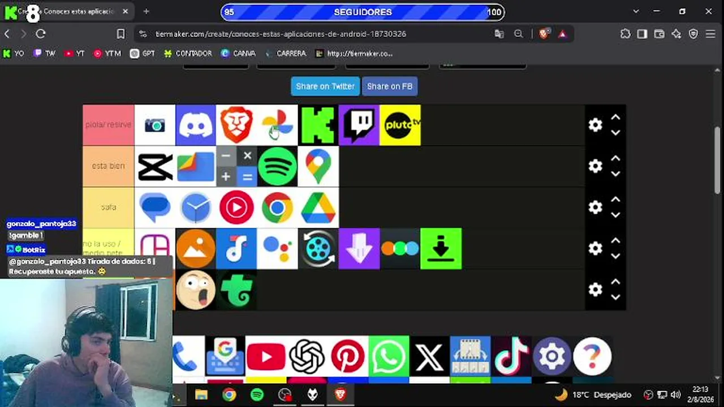This screenshot has width=724, height=407.
Task: Switch to the Conoces estas aplicaciones tab
Action: point(68,12)
